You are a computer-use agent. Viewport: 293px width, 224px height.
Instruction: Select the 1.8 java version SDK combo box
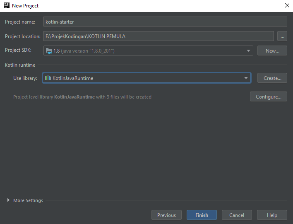(x=149, y=51)
